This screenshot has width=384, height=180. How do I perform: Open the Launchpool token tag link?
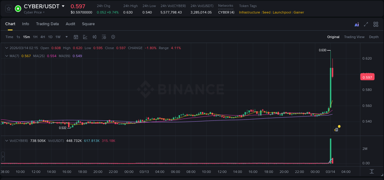282,12
